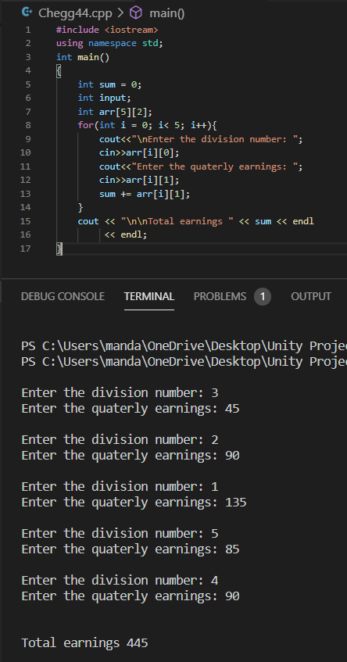
Task: Open the PROBLEMS tab
Action: 220,296
